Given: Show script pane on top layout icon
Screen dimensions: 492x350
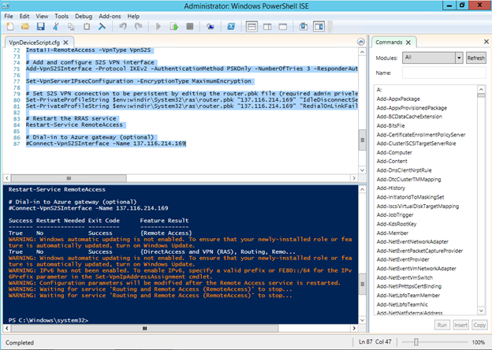Looking at the screenshot, I should point(252,27).
